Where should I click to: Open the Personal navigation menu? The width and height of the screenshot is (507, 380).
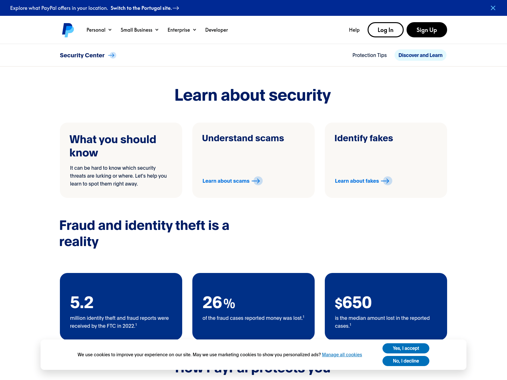point(99,30)
